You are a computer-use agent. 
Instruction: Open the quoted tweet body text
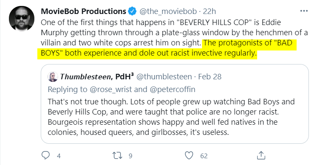pos(171,117)
